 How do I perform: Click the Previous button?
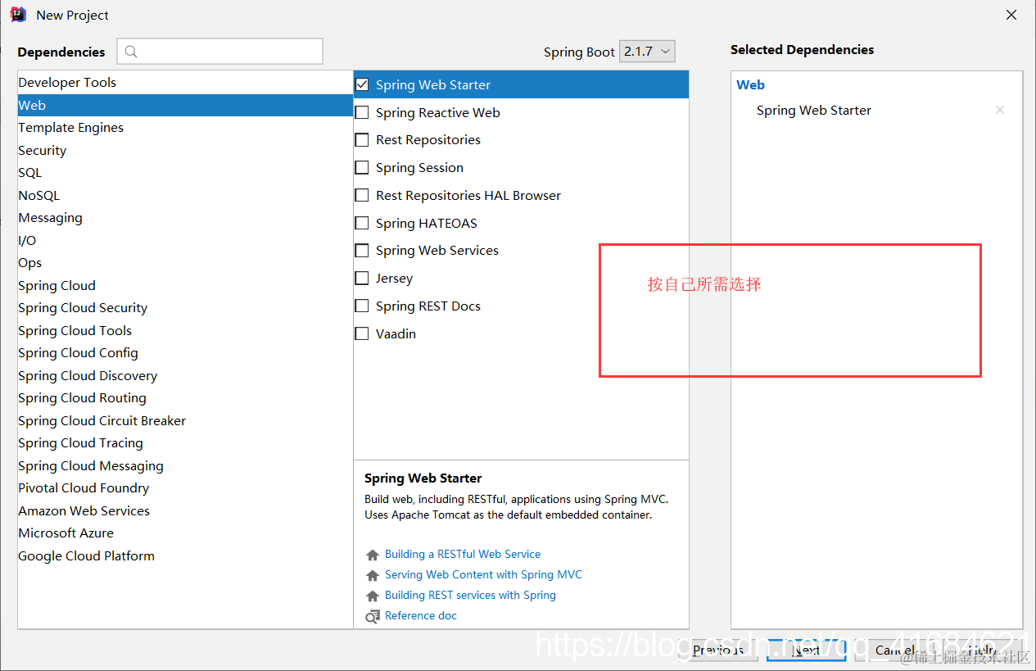(718, 650)
